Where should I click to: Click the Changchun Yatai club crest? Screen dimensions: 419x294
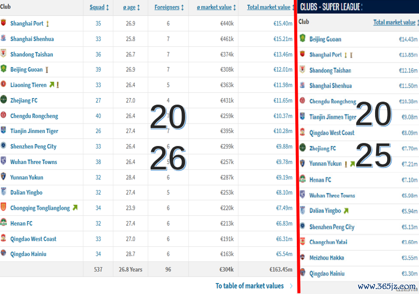coord(302,242)
